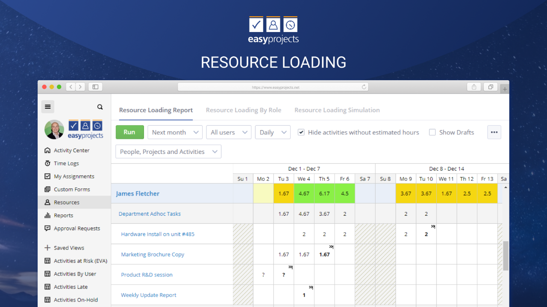Click the scrollbar up arrow
The height and width of the screenshot is (307, 547).
(x=506, y=187)
